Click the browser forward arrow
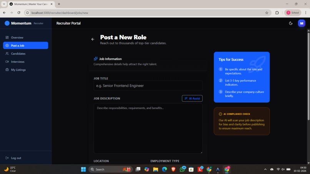 (x=12, y=13)
